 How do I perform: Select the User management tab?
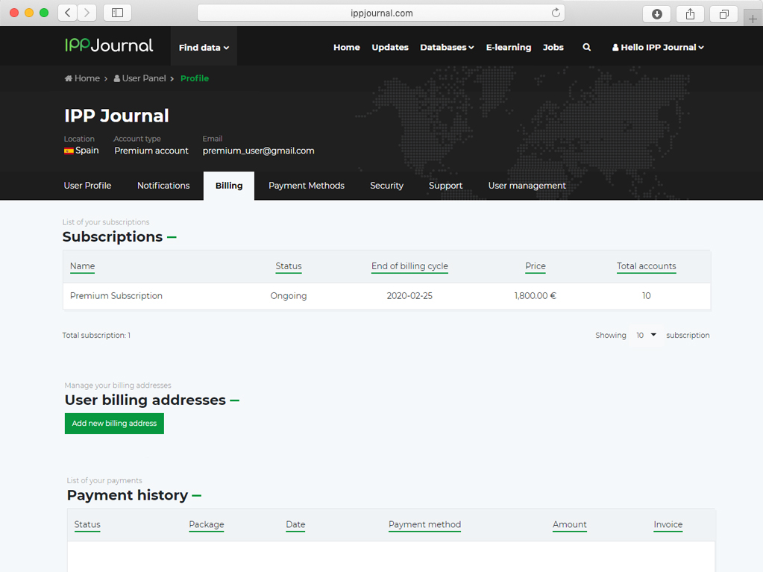click(x=527, y=186)
